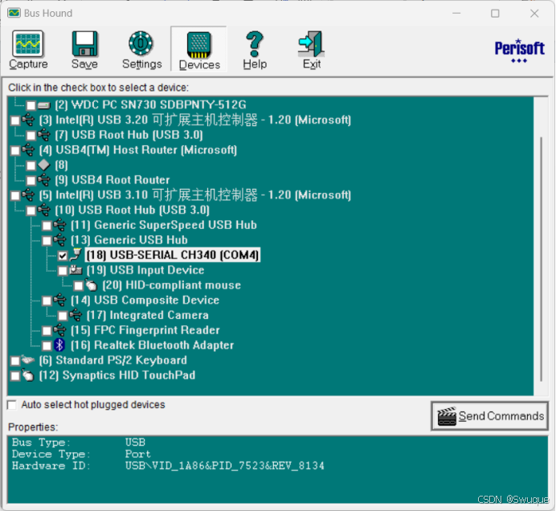Click USB icon of USB4 Root Router

(44, 180)
